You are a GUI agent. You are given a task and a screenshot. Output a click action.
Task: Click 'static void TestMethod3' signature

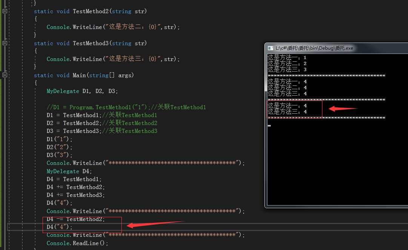pyautogui.click(x=90, y=43)
